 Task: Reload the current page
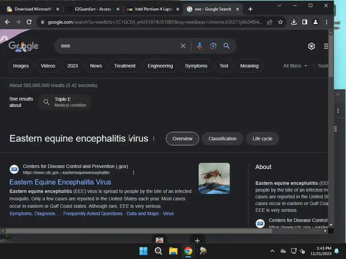(x=29, y=22)
